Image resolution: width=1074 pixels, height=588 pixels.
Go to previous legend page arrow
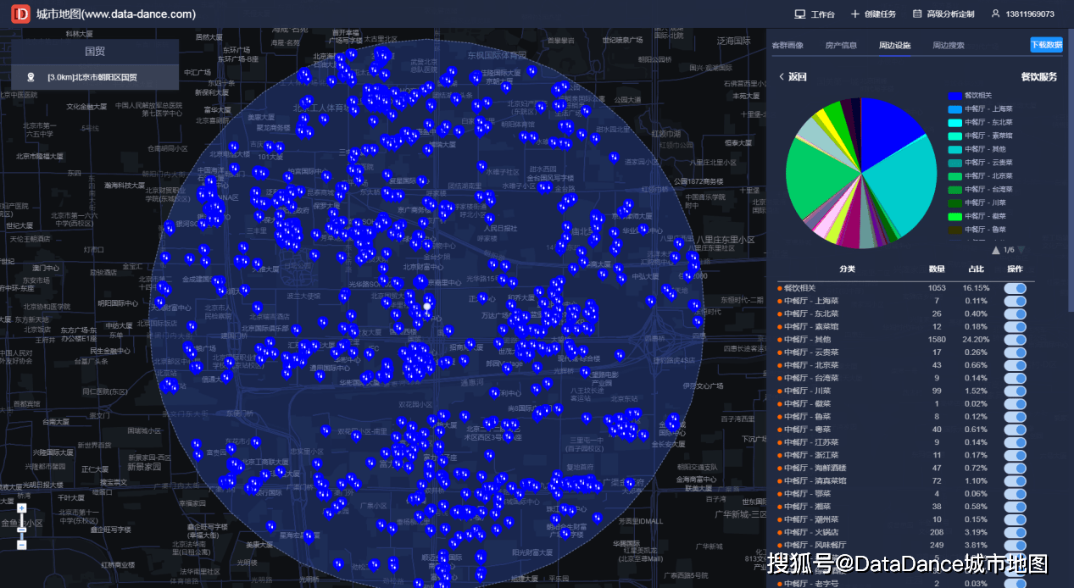click(996, 250)
